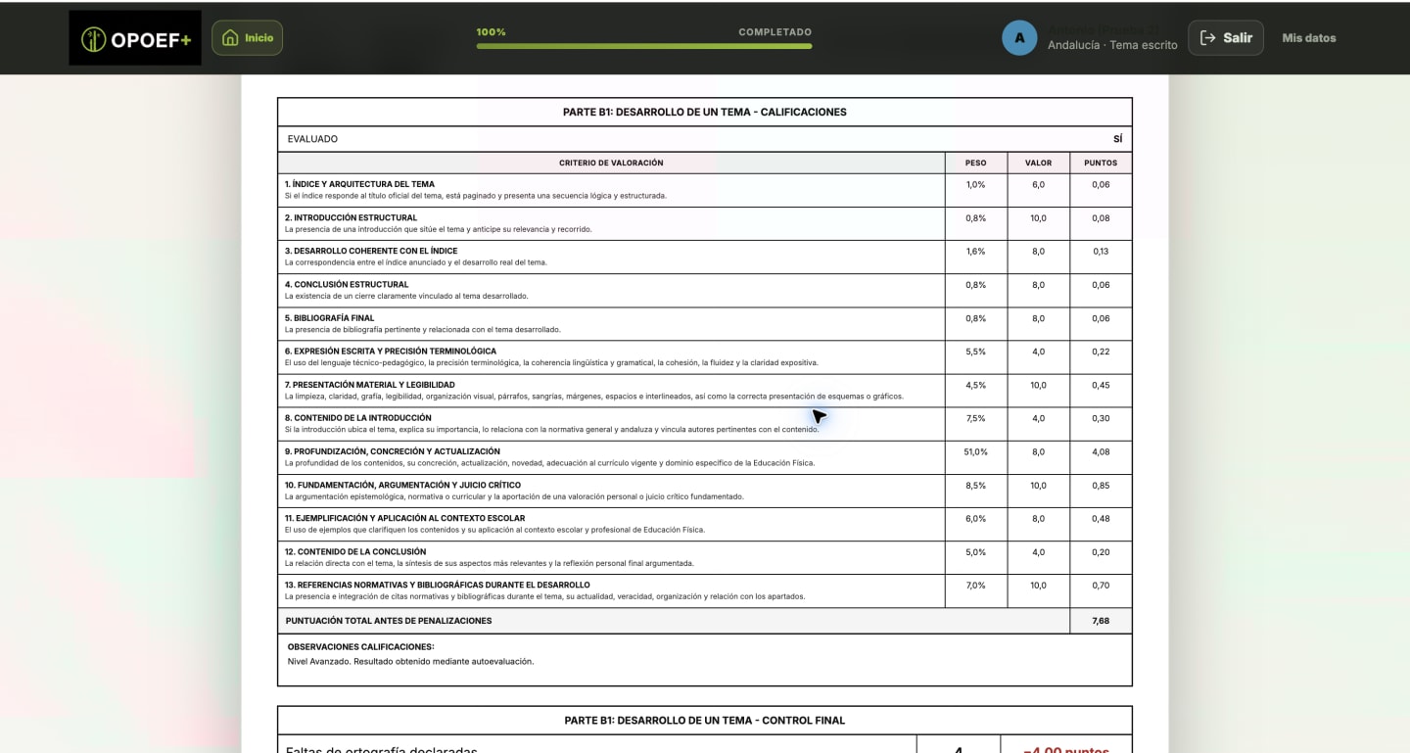
Task: Select criterion "11. EJEMPLIFICACIÓN Y APLICACIÓN AL CONTEXTO ESCOLAR"
Action: click(404, 518)
